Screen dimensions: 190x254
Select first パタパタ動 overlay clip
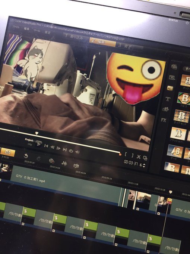(13, 213)
